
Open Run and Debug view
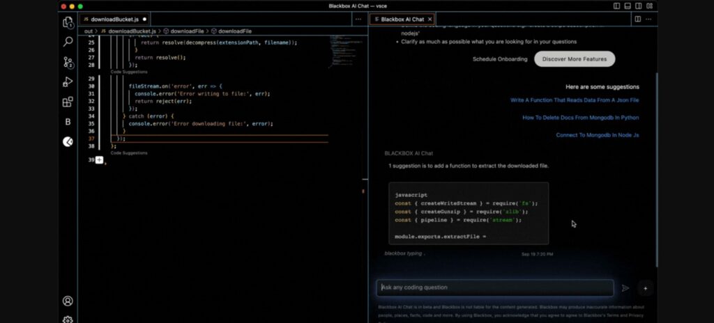(x=68, y=82)
